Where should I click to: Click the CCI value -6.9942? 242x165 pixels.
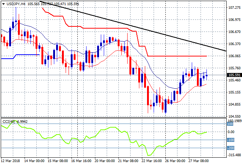tap(22, 122)
